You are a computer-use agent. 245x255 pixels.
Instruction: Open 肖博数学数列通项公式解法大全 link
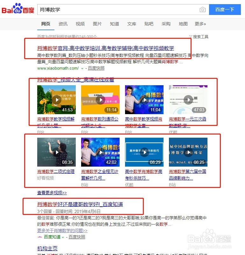pyautogui.click(x=100, y=122)
